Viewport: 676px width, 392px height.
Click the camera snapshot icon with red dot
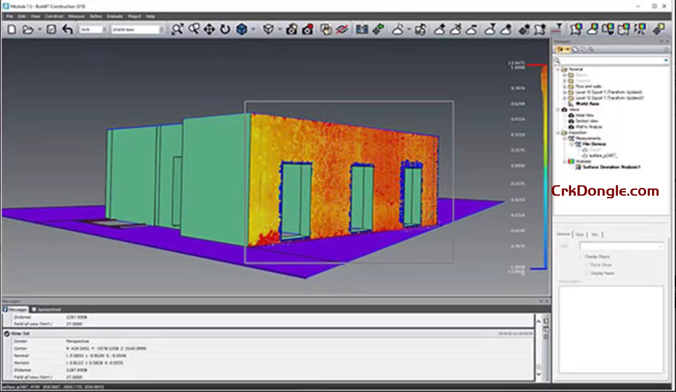[307, 29]
